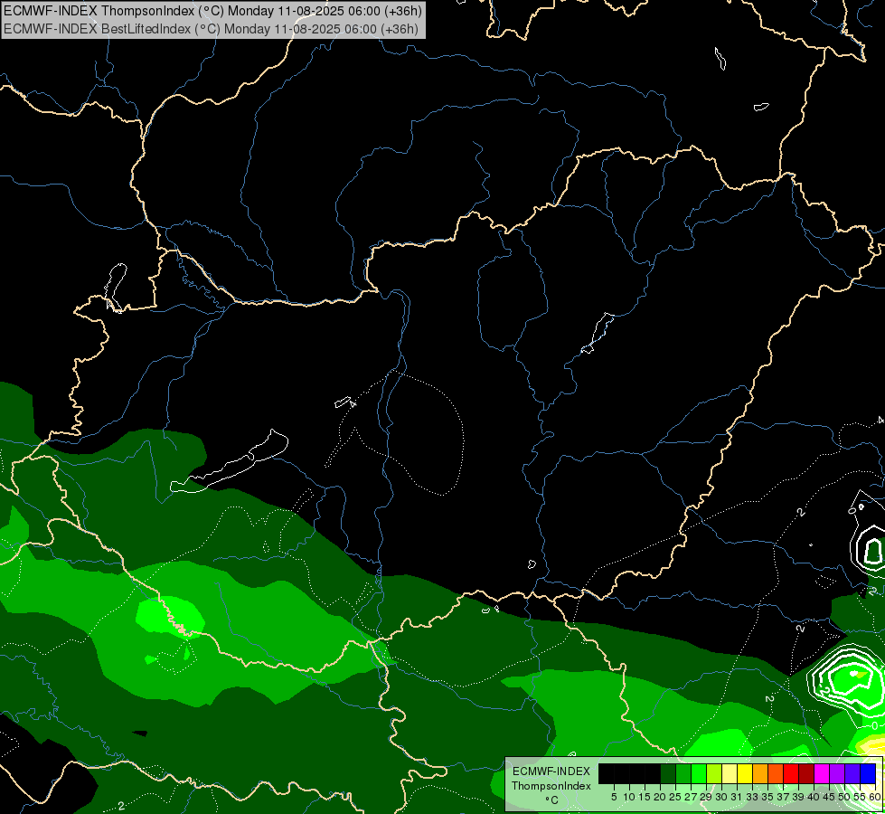The width and height of the screenshot is (885, 814).
Task: Select the indigo 50–55 legend swatch
Action: (x=852, y=773)
